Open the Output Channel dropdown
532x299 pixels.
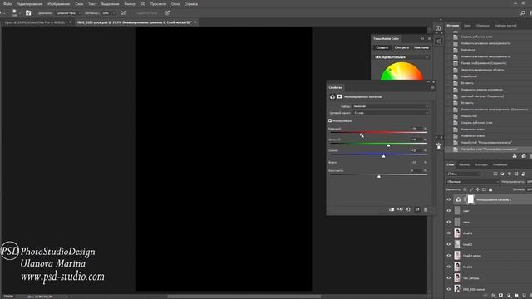tap(391, 113)
